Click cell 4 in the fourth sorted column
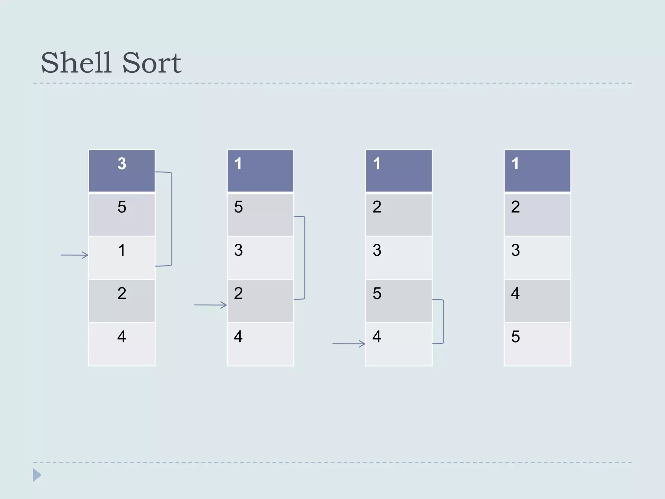This screenshot has width=665, height=499. pyautogui.click(x=537, y=301)
